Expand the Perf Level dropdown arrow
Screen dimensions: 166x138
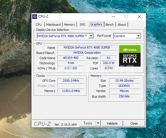(138, 36)
